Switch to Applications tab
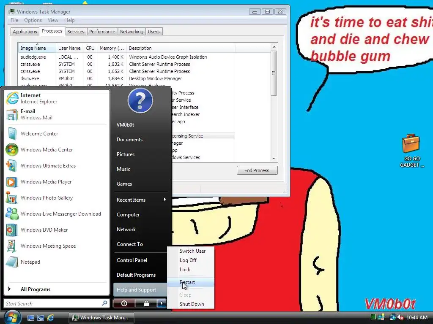 25,32
